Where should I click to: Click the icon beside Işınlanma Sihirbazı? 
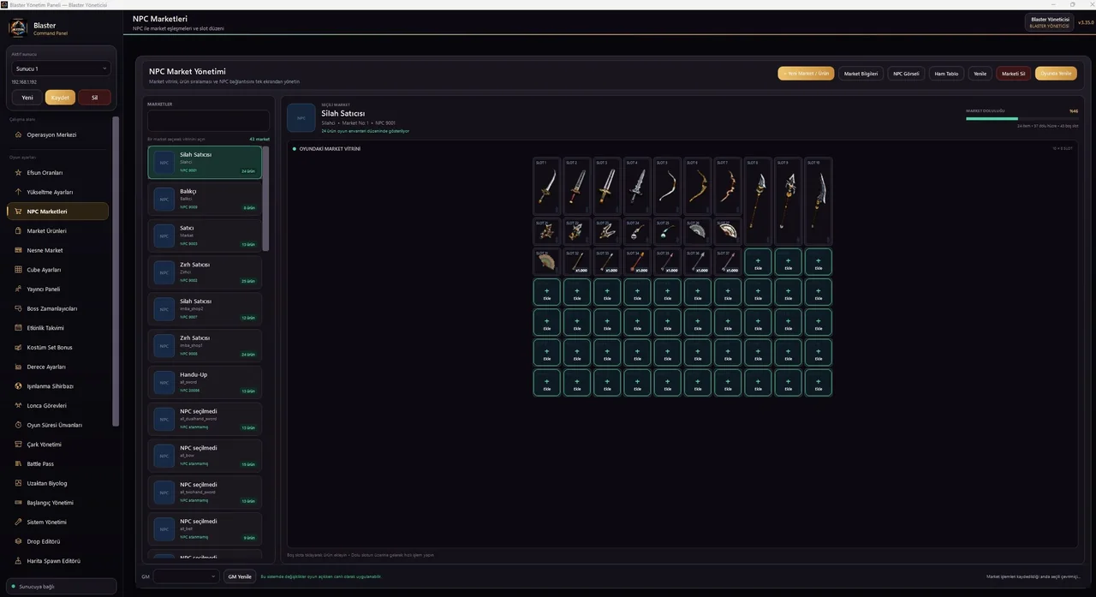[18, 386]
